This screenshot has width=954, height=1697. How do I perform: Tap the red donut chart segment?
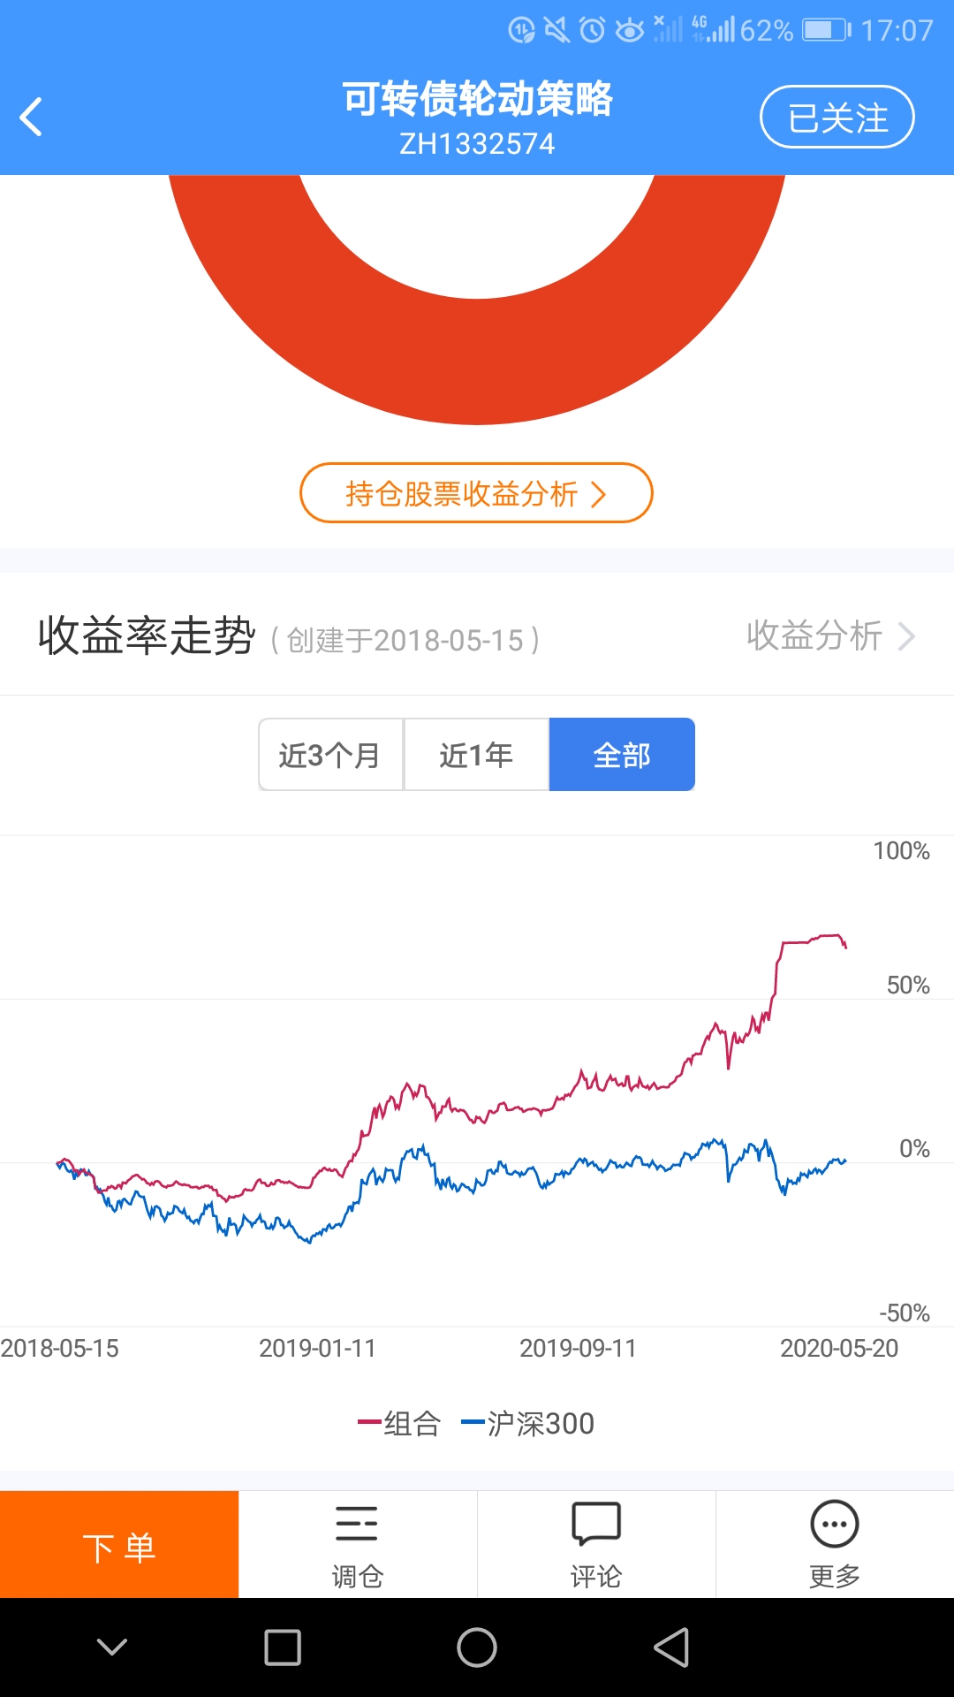(477, 362)
